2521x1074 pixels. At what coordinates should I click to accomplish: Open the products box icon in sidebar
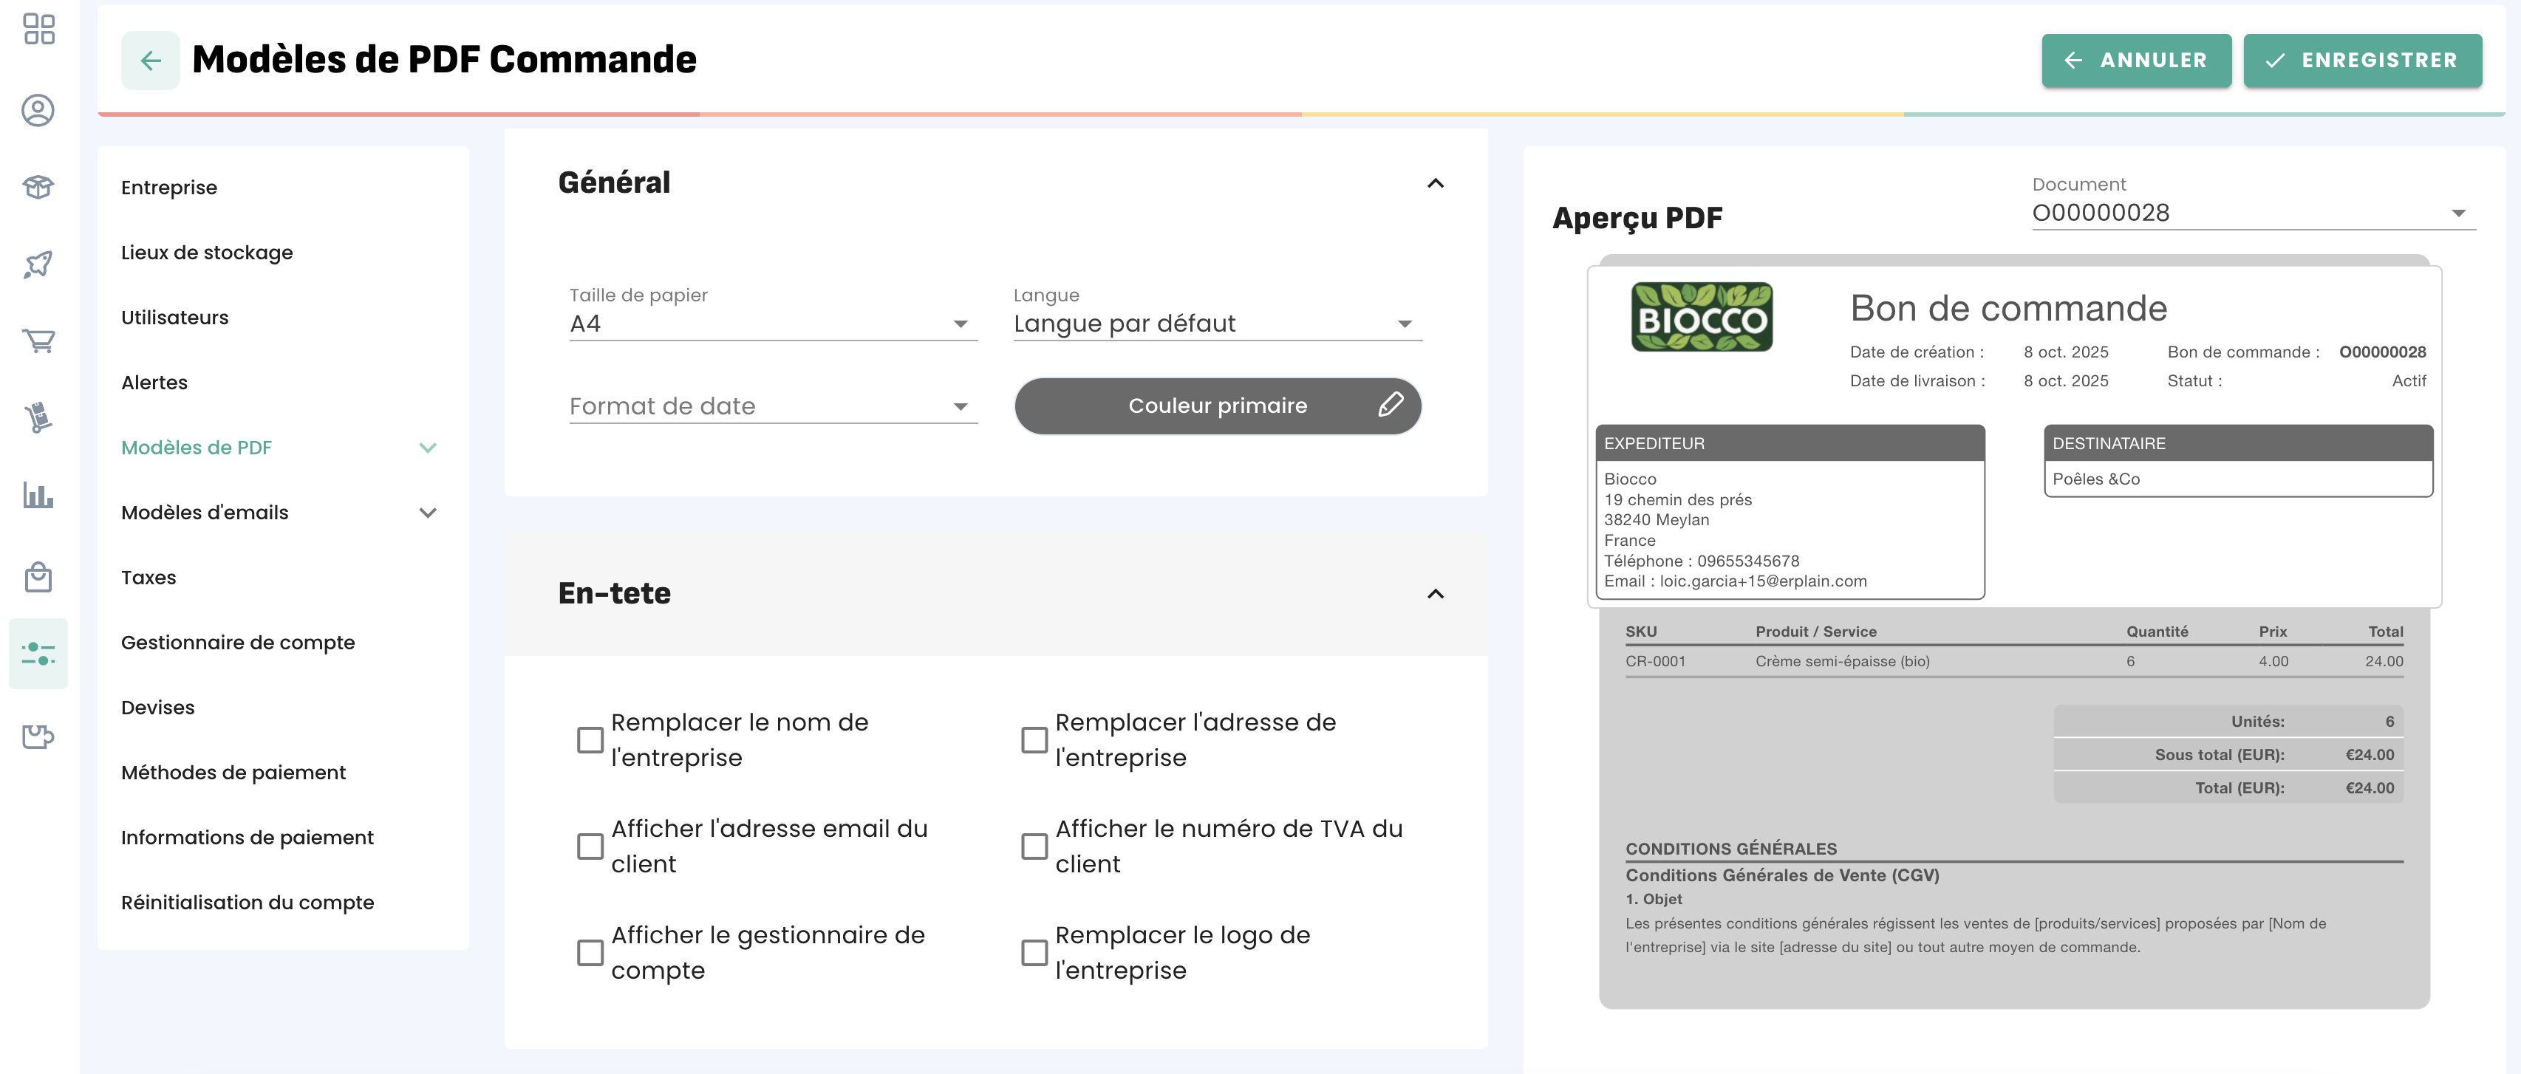tap(38, 187)
